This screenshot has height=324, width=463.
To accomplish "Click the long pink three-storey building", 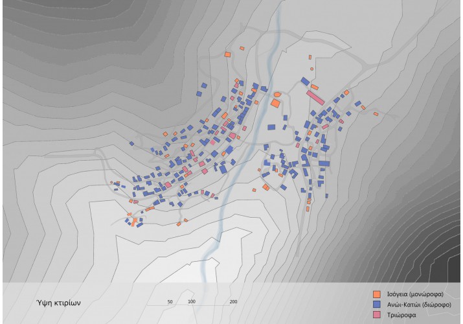I will [x=315, y=98].
